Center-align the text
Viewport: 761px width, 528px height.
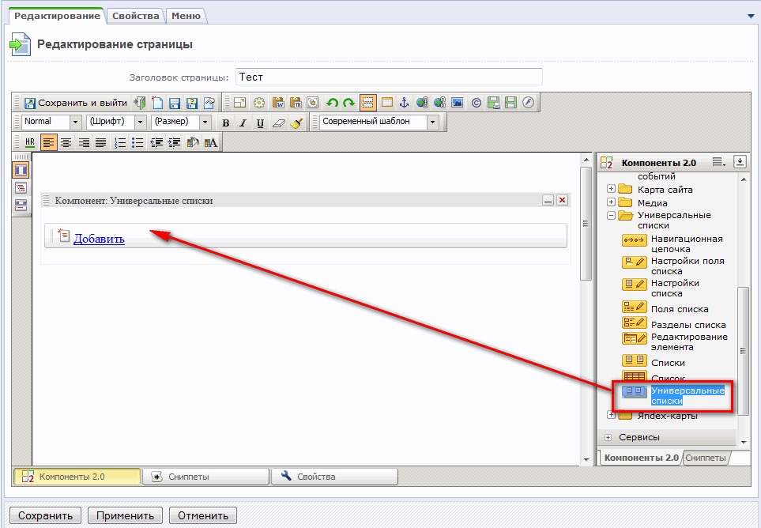[x=66, y=143]
